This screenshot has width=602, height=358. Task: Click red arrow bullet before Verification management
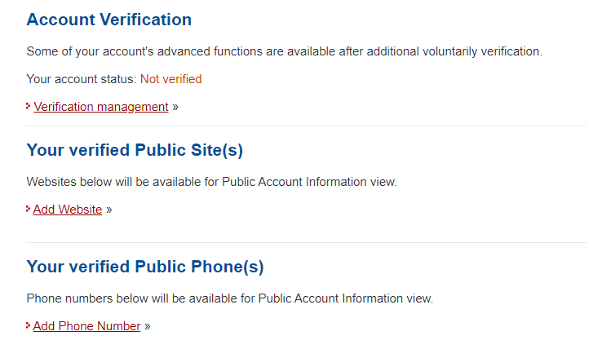coord(29,106)
